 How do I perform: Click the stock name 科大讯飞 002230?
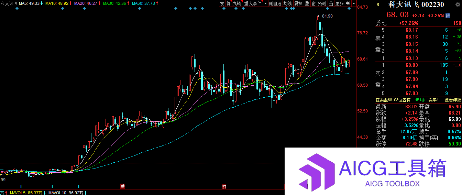click(x=416, y=5)
